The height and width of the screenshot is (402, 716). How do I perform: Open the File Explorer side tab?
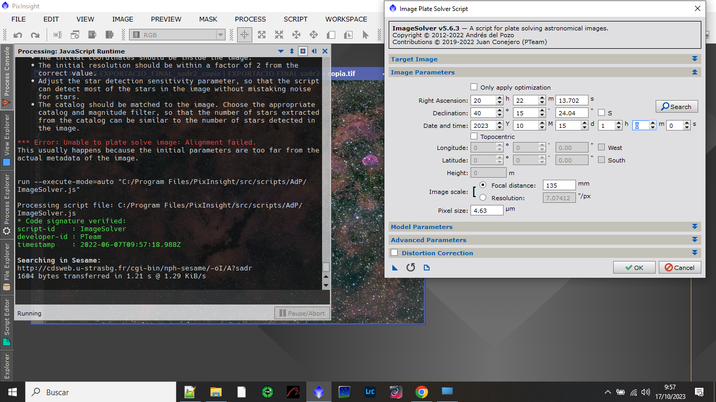tap(7, 267)
